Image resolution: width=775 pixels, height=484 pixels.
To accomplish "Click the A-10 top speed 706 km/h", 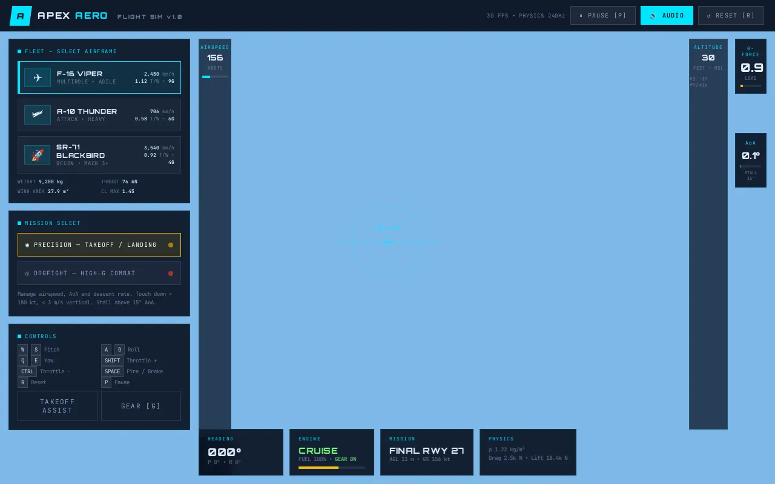I will tap(162, 111).
